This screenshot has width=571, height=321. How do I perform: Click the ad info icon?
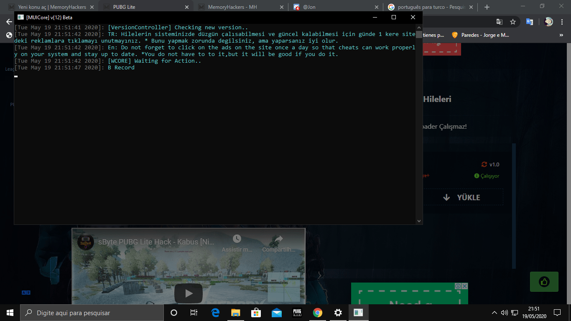coord(458,286)
